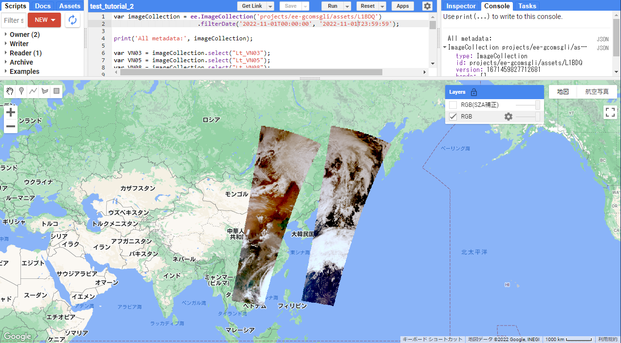
Task: Click the script filter input field
Action: click(x=13, y=20)
